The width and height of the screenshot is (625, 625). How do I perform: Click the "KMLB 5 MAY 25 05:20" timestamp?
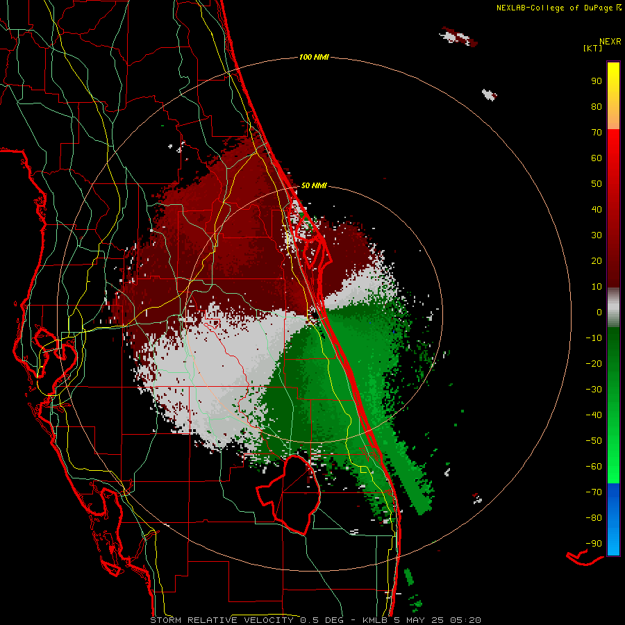422,620
